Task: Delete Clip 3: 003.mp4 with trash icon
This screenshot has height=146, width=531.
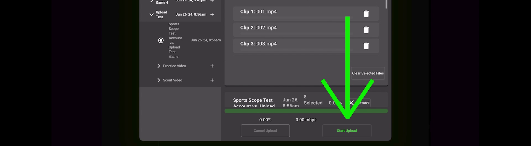Action: coord(366,46)
